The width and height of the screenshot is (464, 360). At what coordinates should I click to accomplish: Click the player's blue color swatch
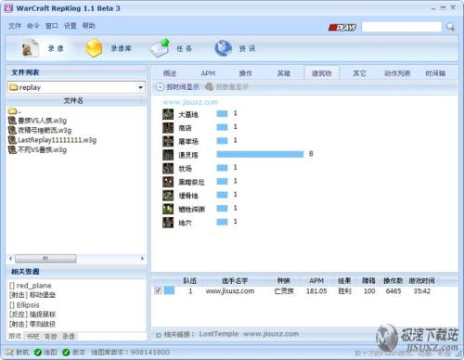[x=169, y=290]
